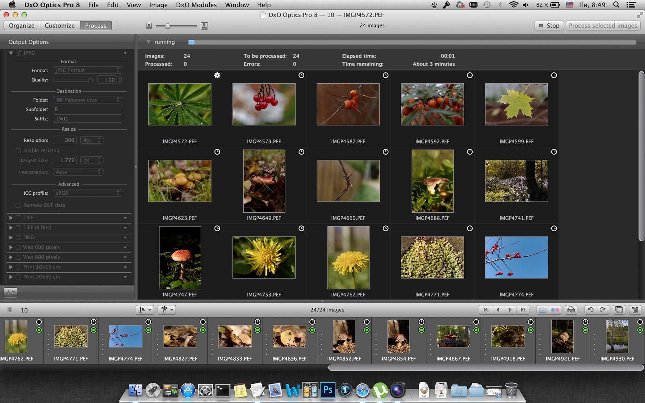
Task: Enable the DNG output checkbox
Action: (19, 237)
